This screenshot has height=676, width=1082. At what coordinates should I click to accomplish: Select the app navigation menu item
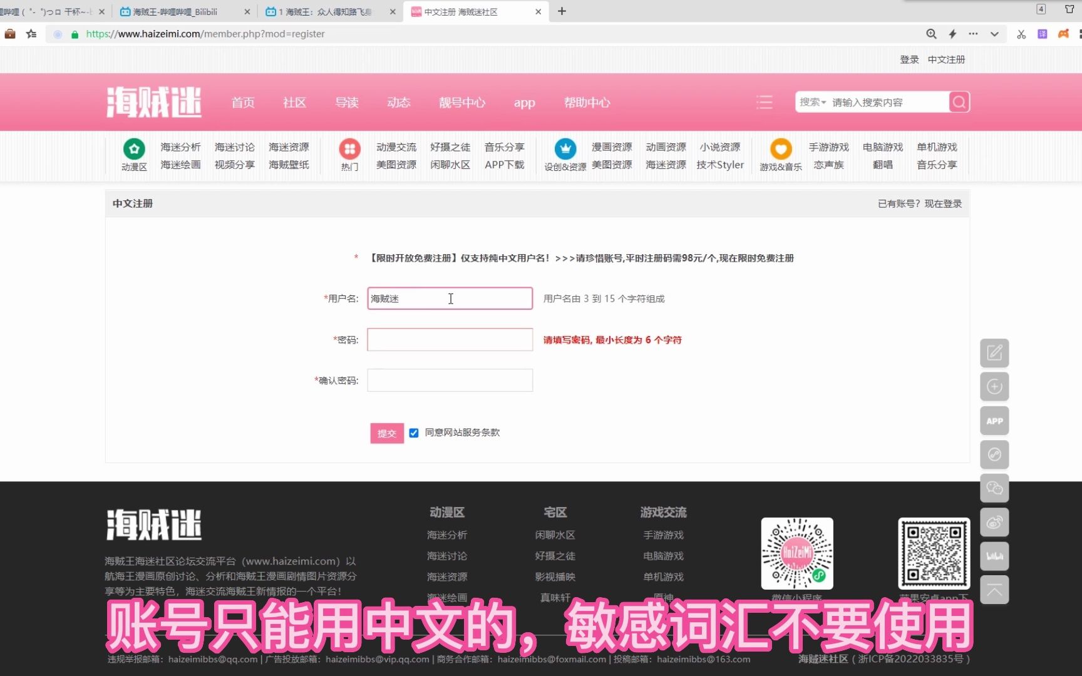coord(524,103)
